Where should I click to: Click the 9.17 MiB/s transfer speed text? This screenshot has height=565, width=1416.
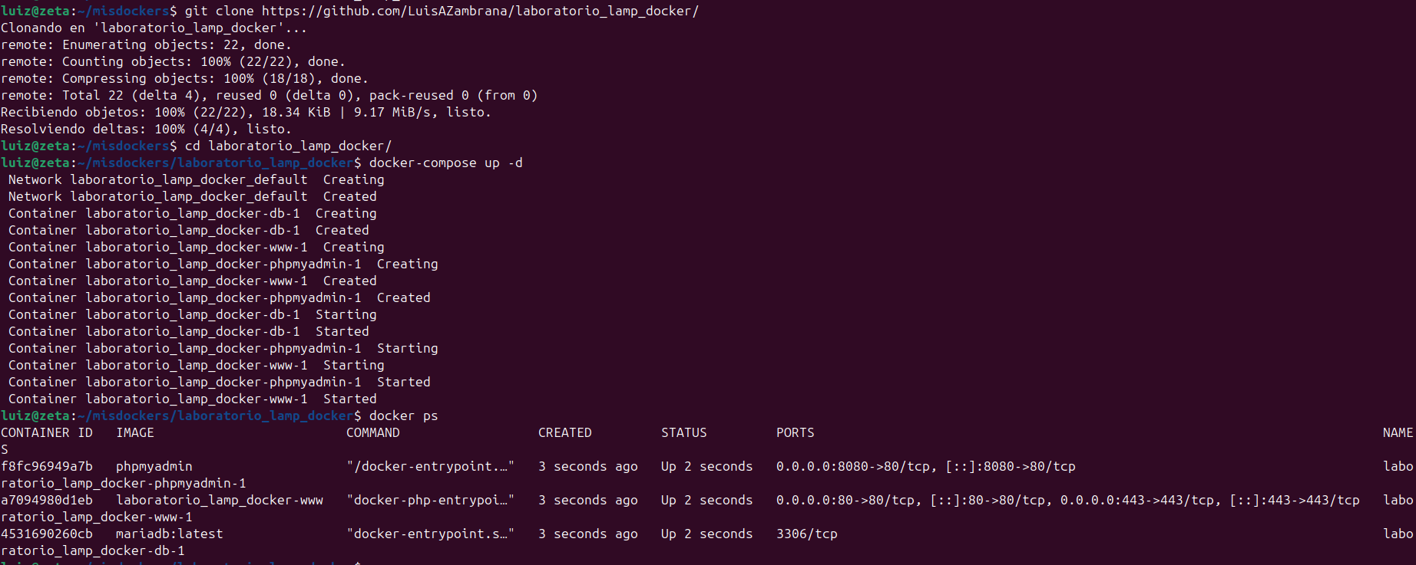pos(392,112)
